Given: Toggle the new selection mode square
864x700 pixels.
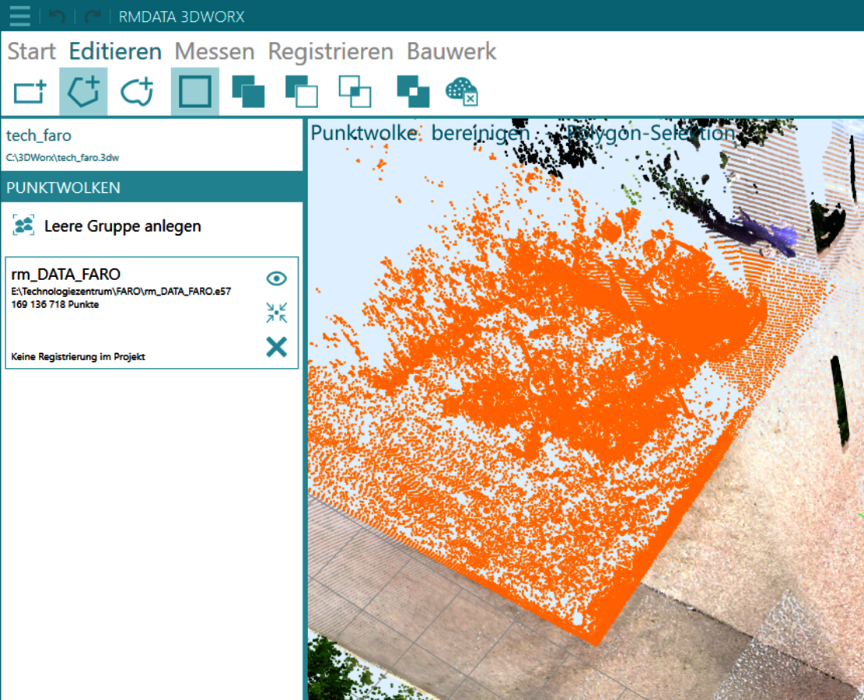Looking at the screenshot, I should click(194, 92).
